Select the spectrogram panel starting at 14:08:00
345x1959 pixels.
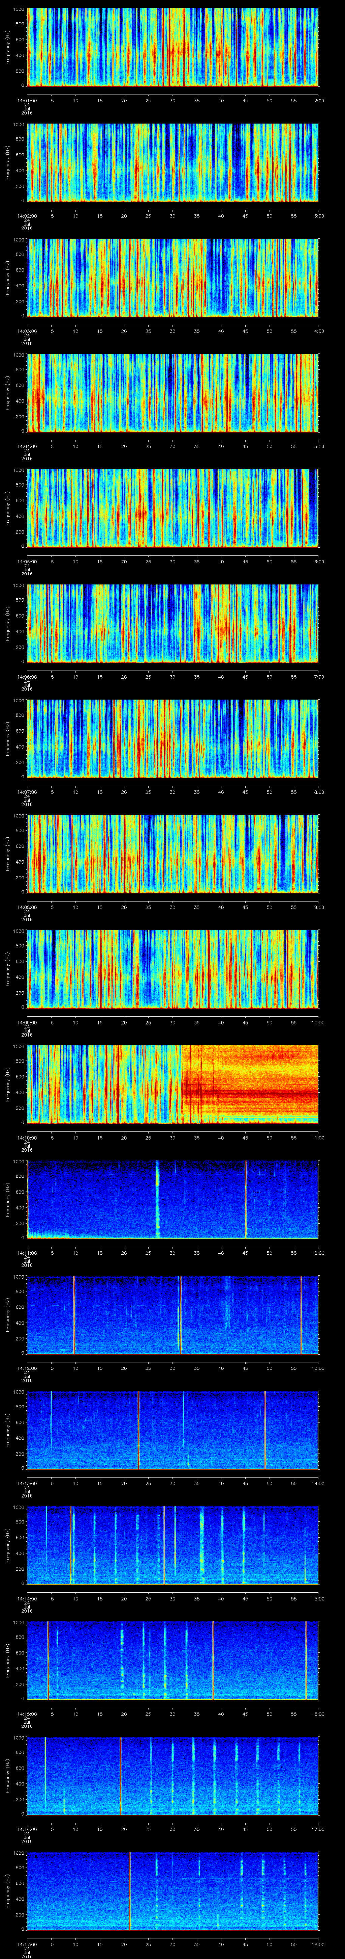pos(173,853)
